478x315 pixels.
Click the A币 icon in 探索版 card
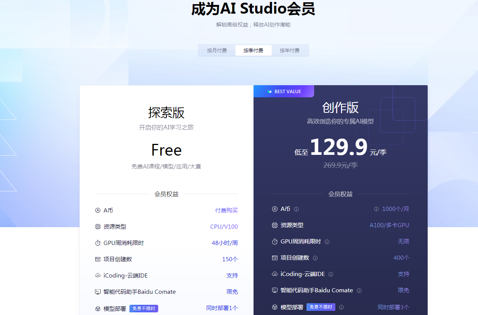tap(98, 210)
